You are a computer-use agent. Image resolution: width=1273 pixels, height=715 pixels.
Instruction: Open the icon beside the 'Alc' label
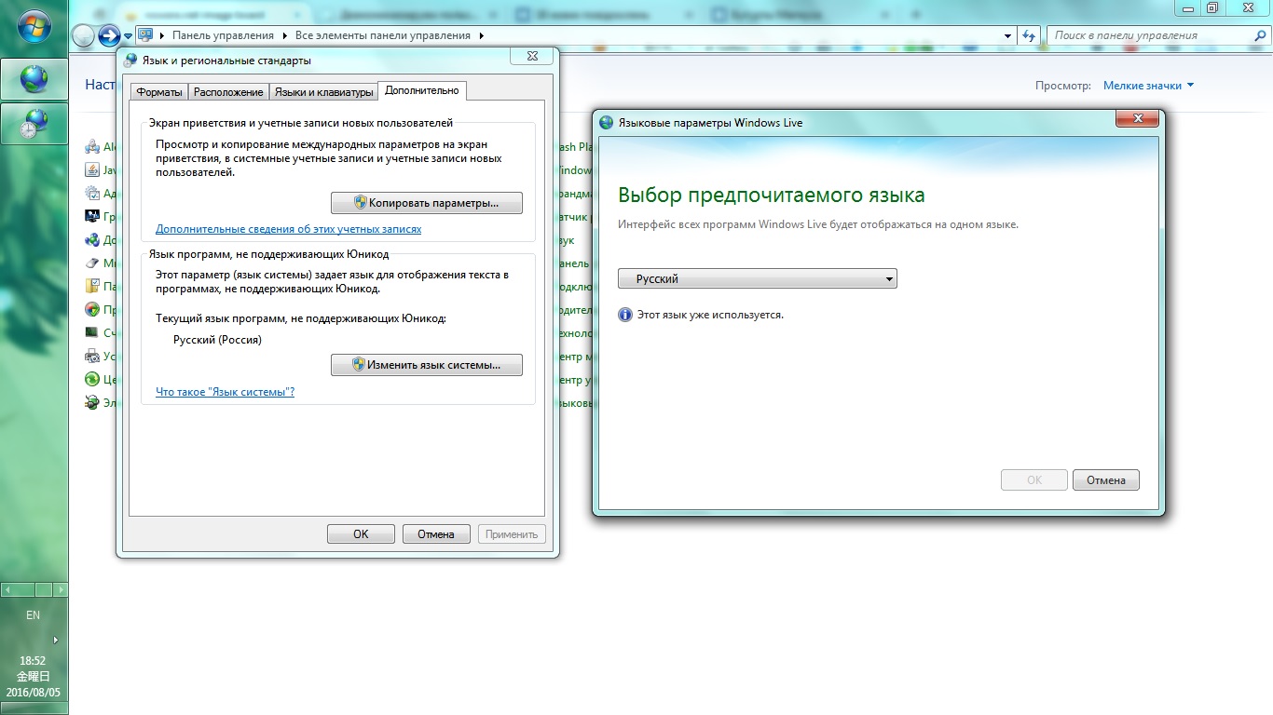(x=92, y=147)
